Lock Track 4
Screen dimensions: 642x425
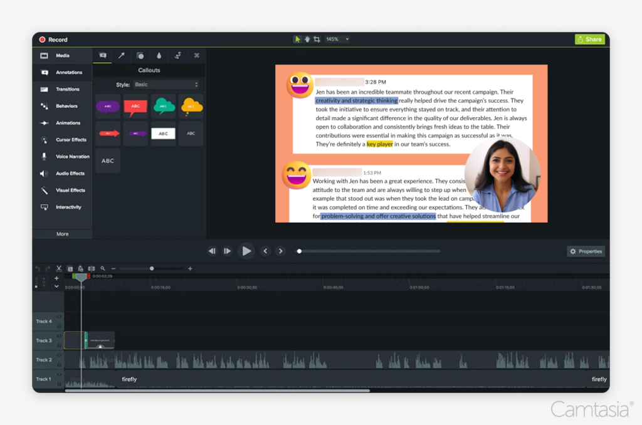pos(59,327)
